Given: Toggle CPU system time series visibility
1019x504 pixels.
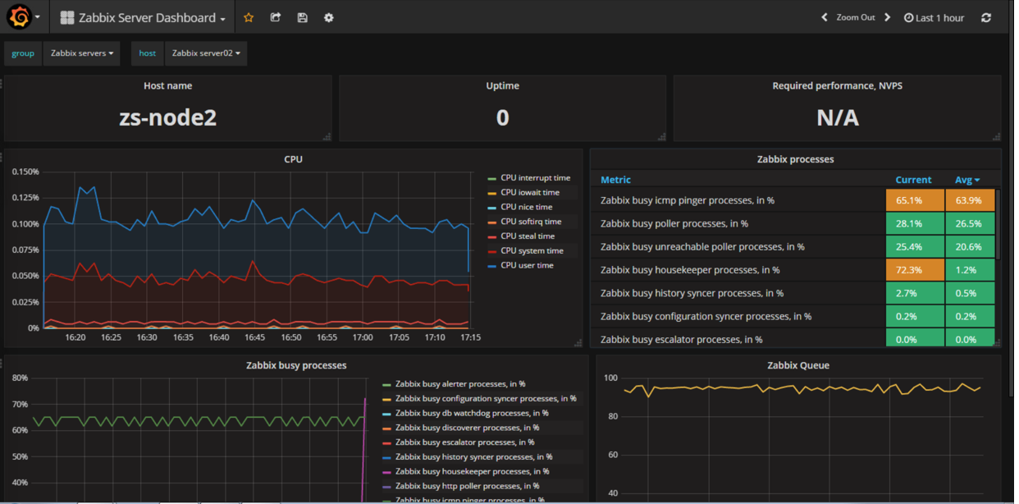Looking at the screenshot, I should click(532, 251).
